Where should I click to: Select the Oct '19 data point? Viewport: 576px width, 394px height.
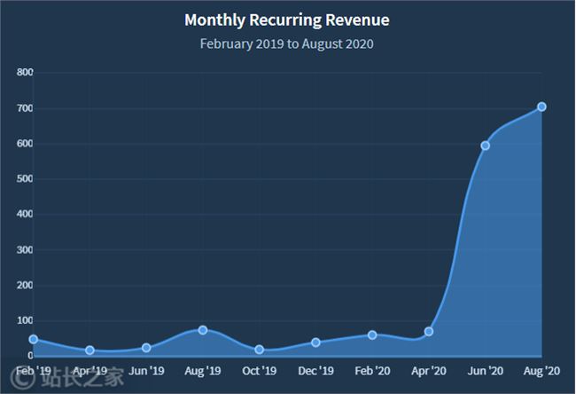[x=260, y=350]
